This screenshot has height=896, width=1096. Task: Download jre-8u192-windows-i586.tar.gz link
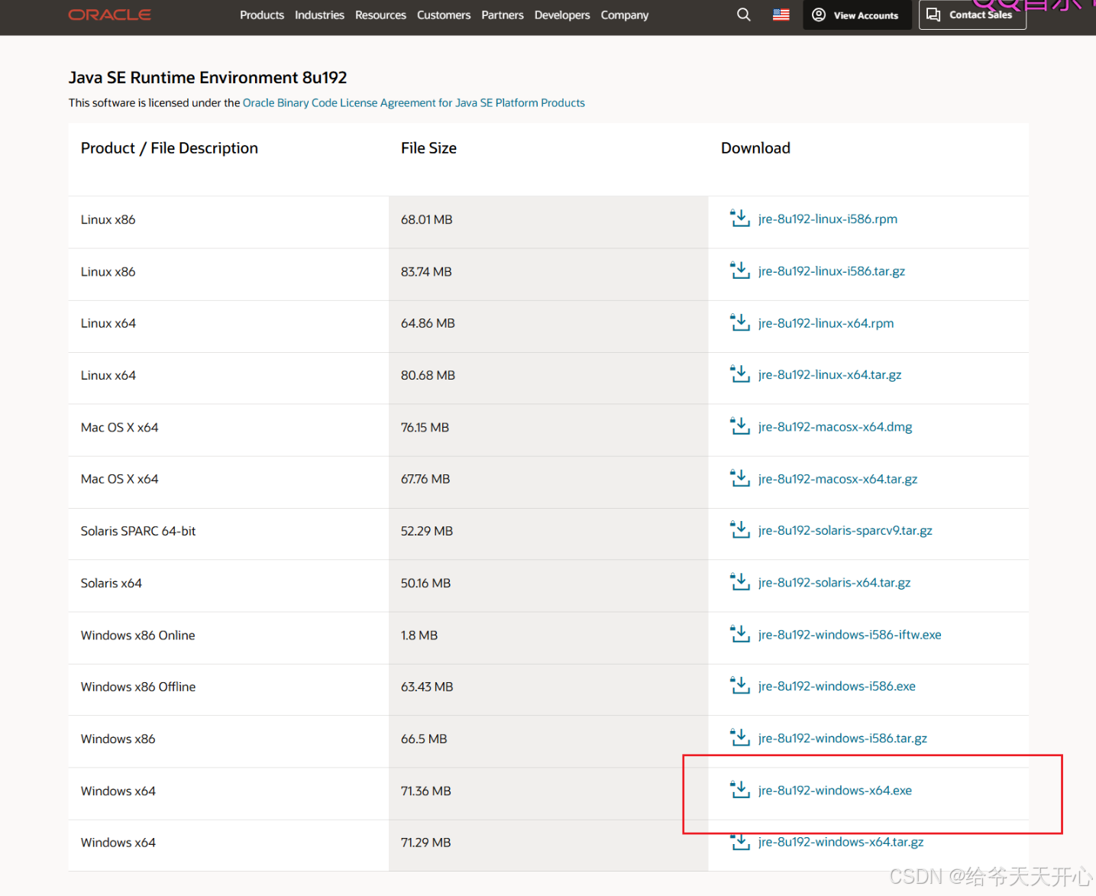click(x=843, y=738)
